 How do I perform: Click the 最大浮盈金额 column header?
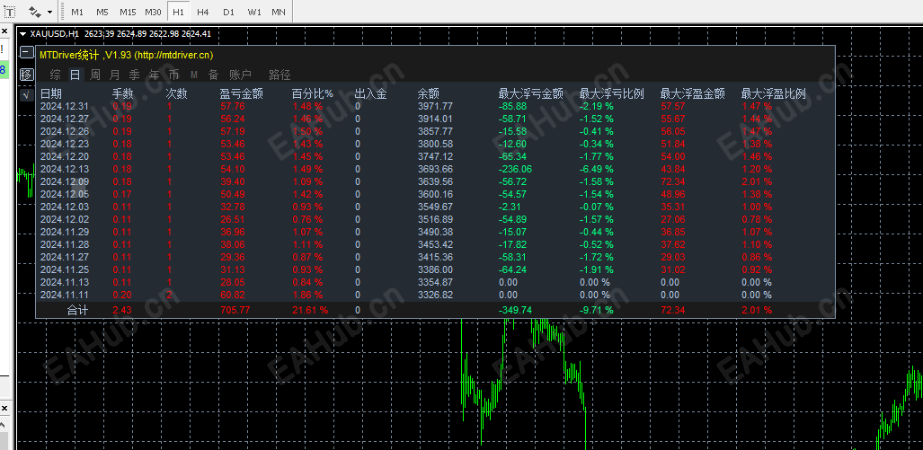click(x=692, y=93)
